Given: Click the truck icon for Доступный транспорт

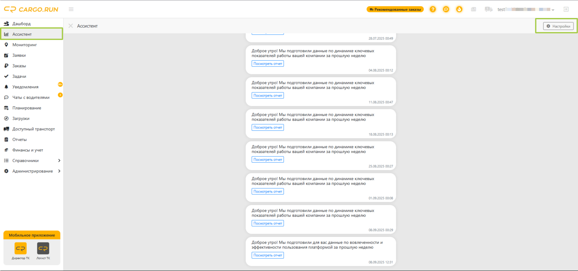Looking at the screenshot, I should point(6,129).
